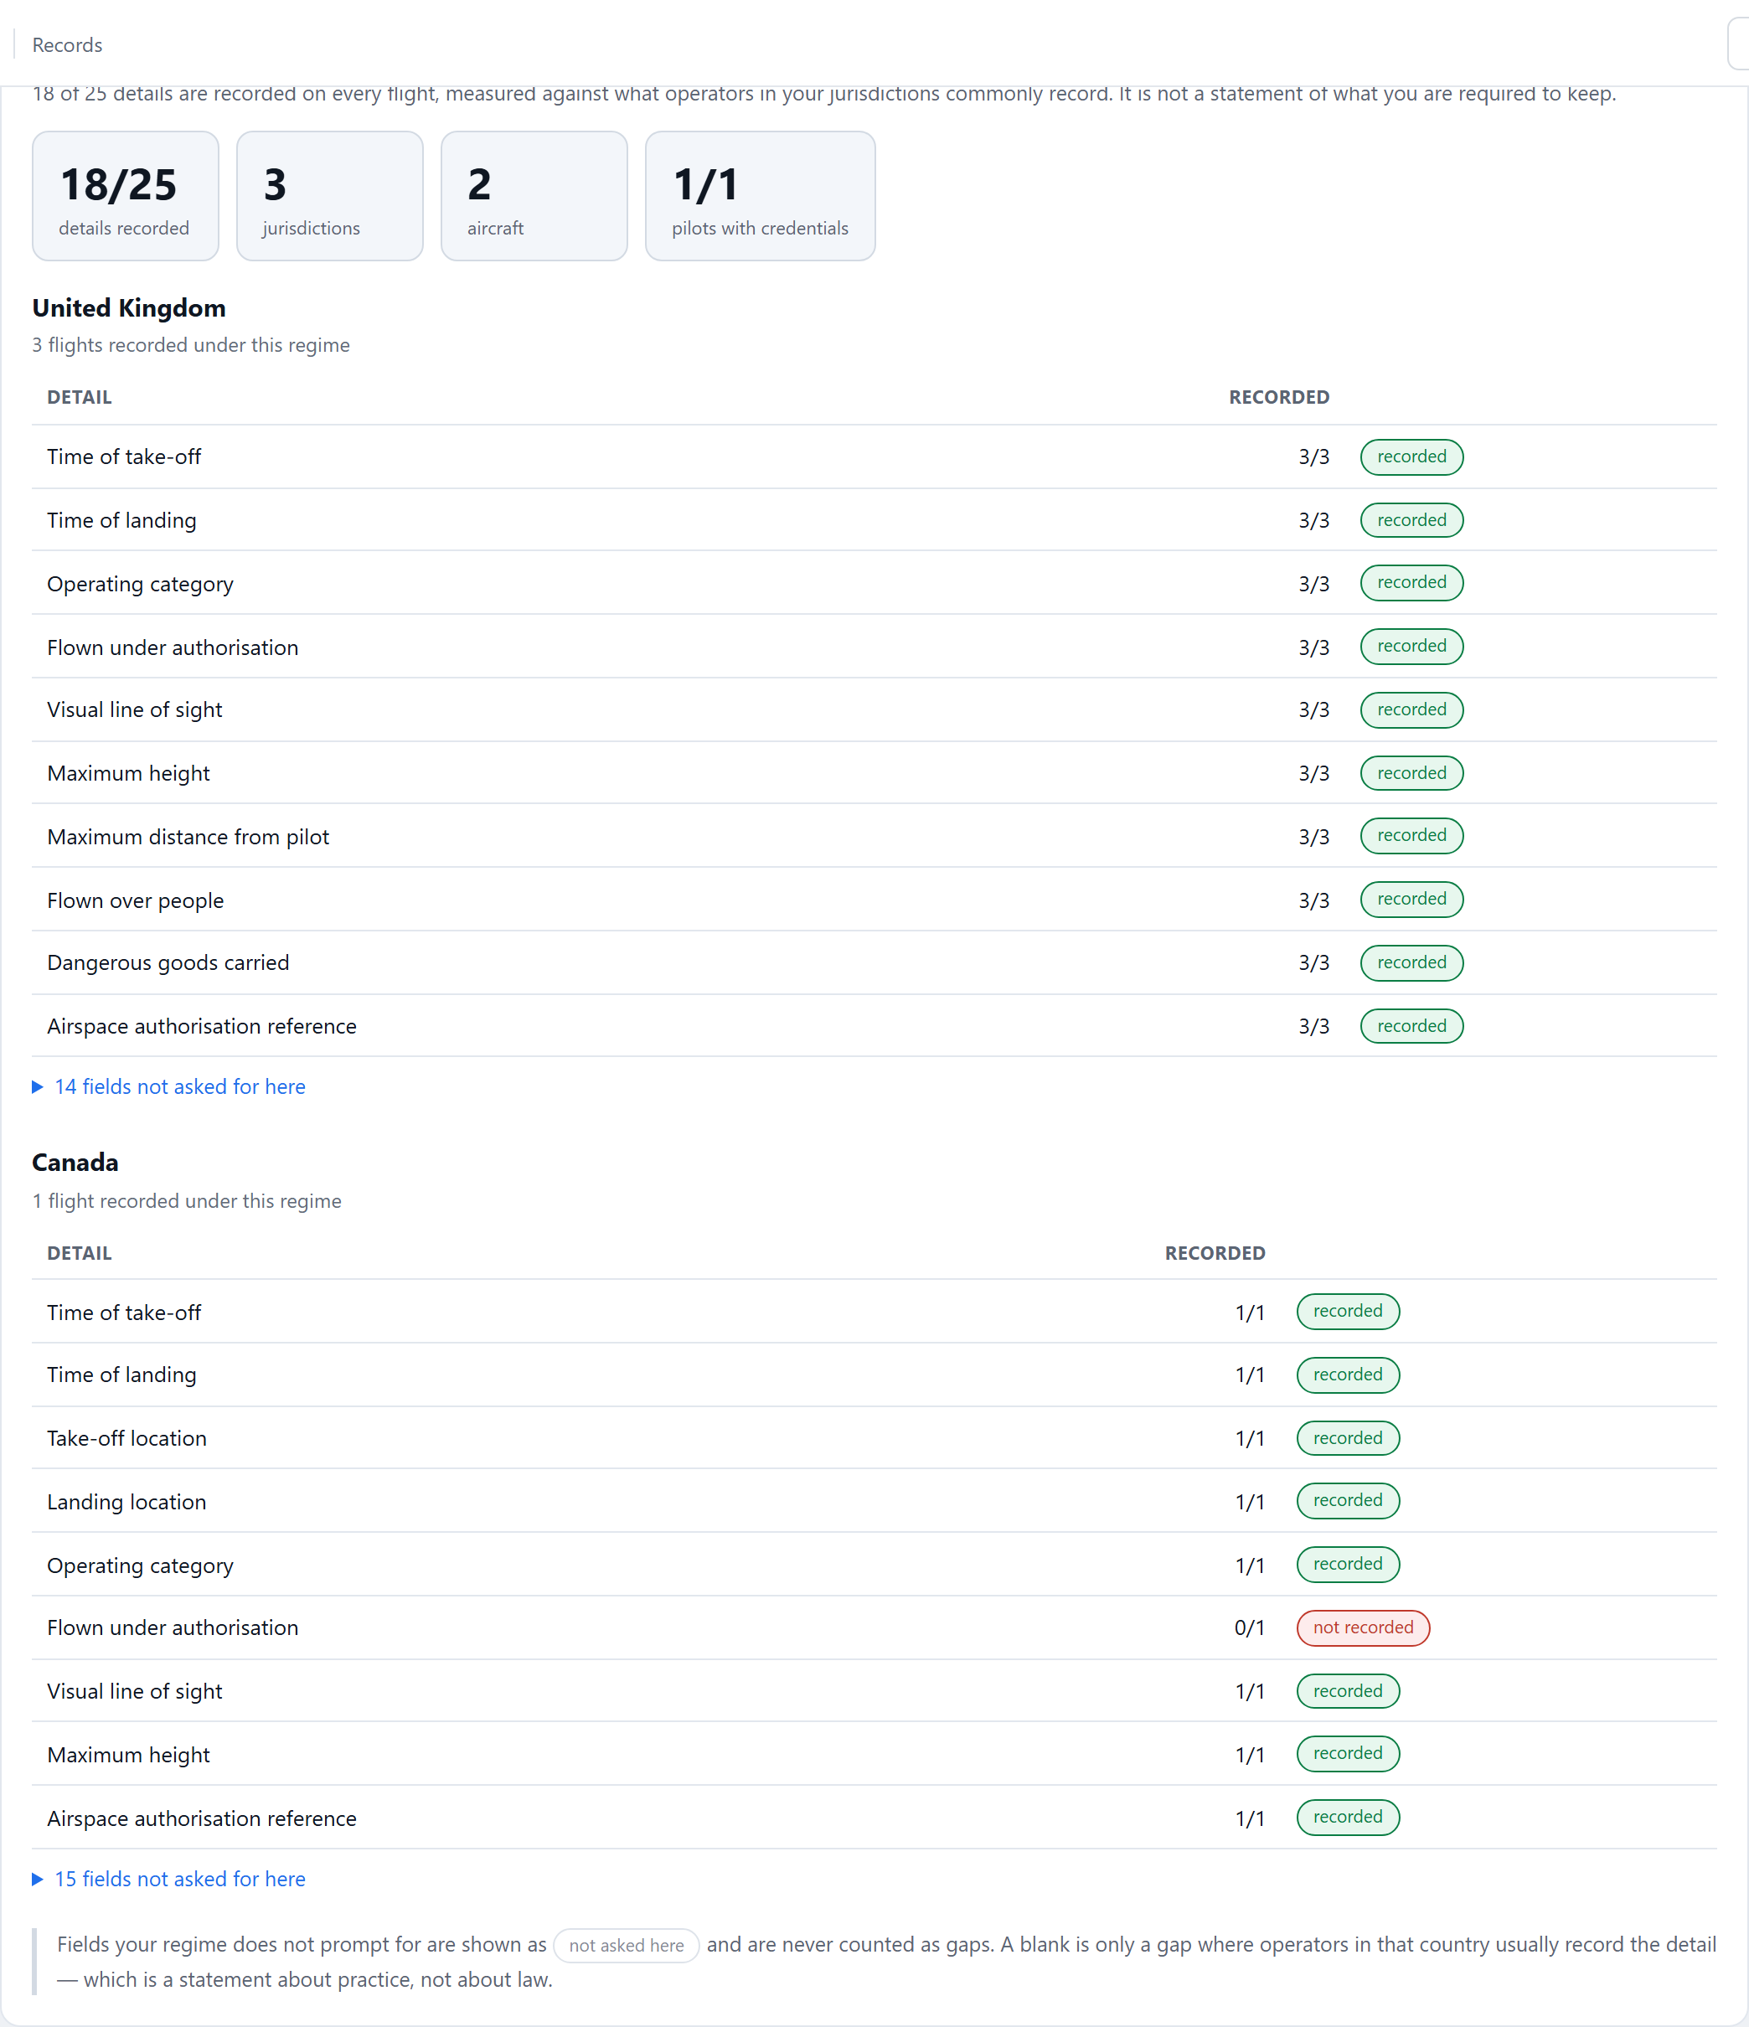
Task: Click Visual line of sight in the Canada table
Action: coord(135,1693)
